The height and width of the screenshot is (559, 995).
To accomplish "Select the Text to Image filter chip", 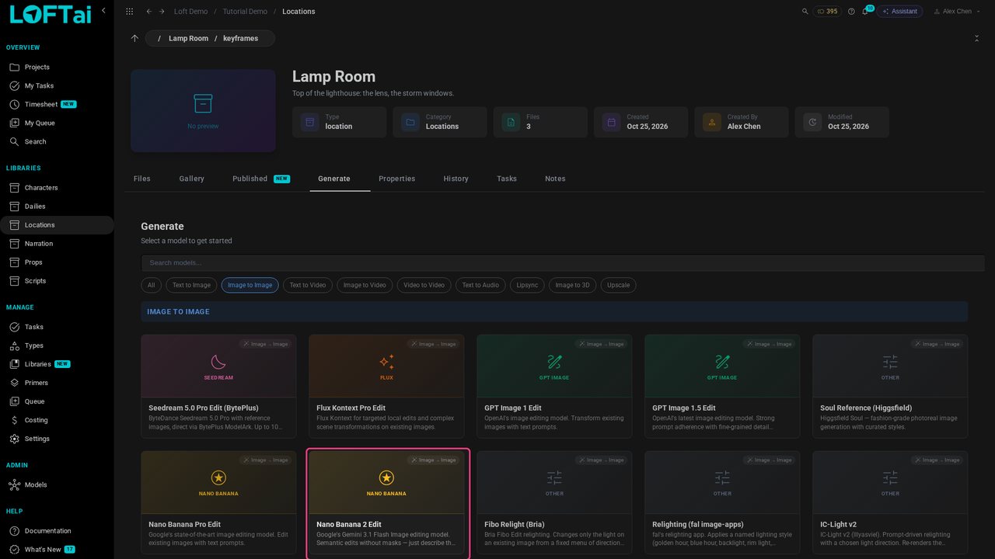I will (191, 285).
